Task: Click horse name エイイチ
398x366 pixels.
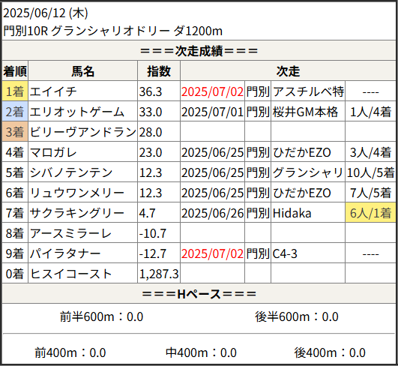Action: 53,91
